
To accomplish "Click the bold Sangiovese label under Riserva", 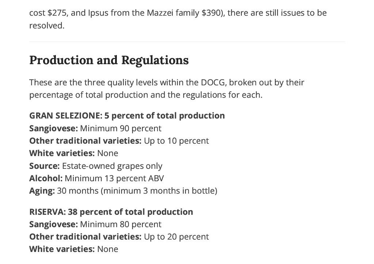I will [54, 224].
